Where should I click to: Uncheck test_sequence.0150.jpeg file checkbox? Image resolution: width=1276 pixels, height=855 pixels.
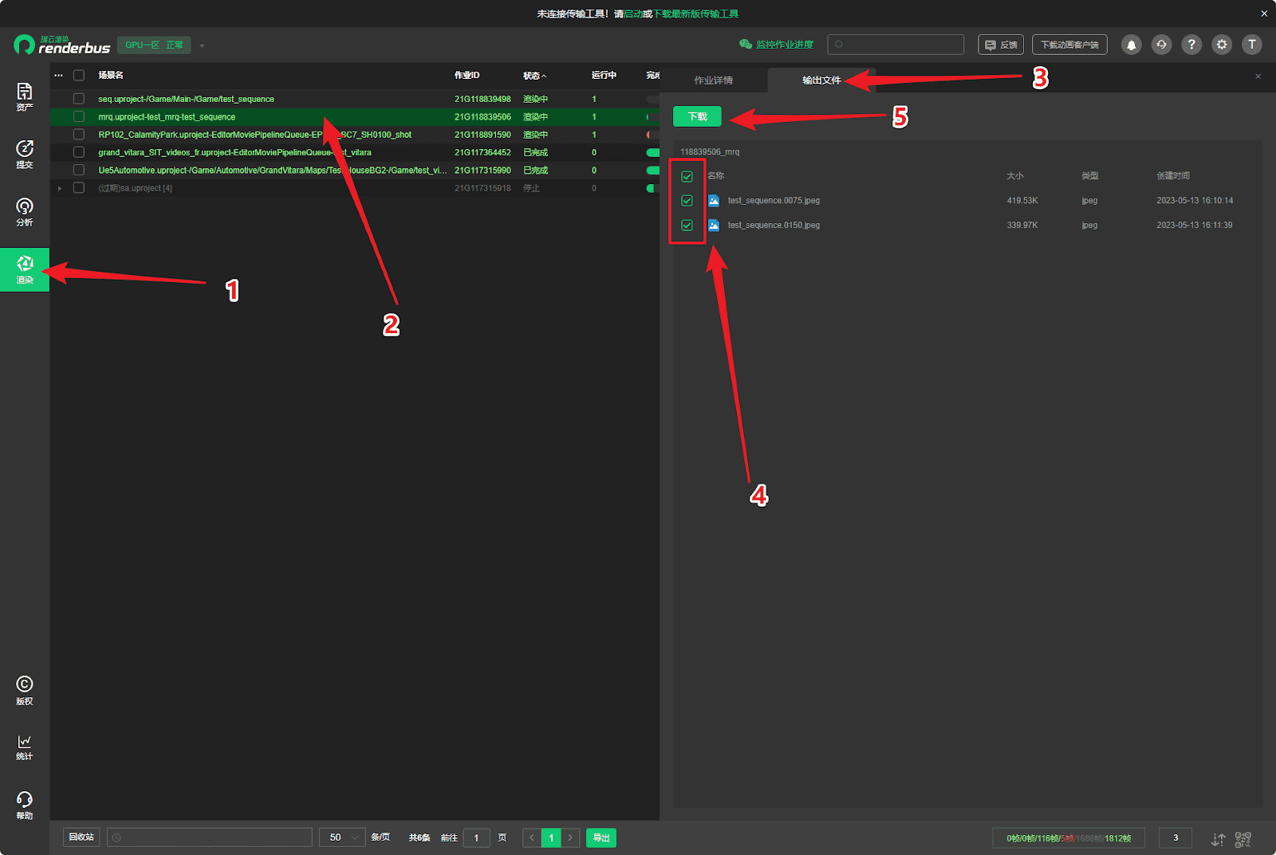tap(687, 226)
